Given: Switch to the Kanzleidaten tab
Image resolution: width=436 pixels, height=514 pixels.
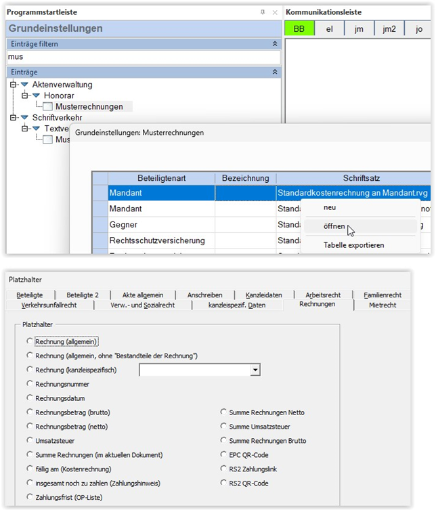Looking at the screenshot, I should coord(263,295).
